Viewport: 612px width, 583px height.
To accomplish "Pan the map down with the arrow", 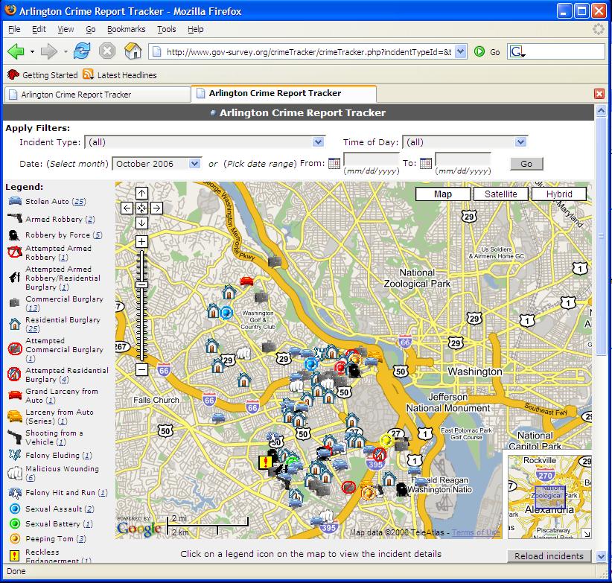I will point(141,223).
